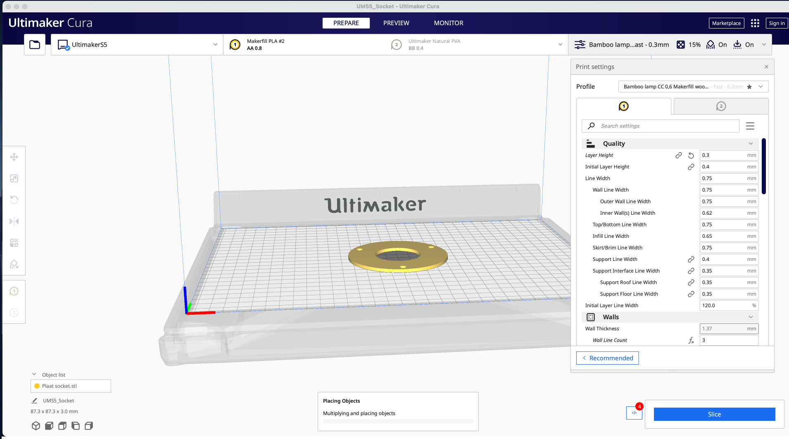Select the Per Model Settings tool
This screenshot has height=439, width=789.
pos(14,243)
